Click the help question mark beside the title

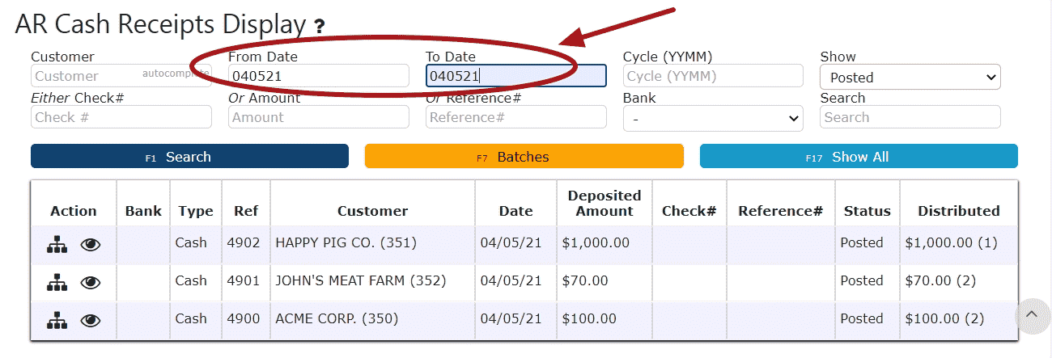(320, 26)
